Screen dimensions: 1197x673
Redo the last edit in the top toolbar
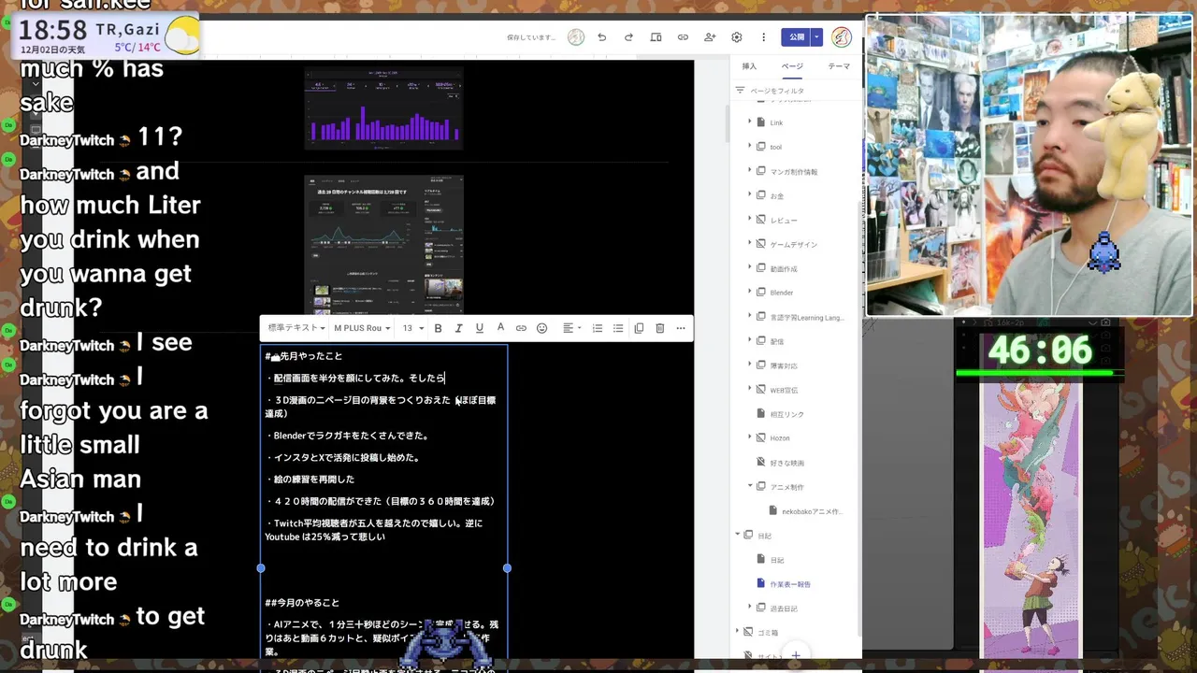tap(628, 37)
